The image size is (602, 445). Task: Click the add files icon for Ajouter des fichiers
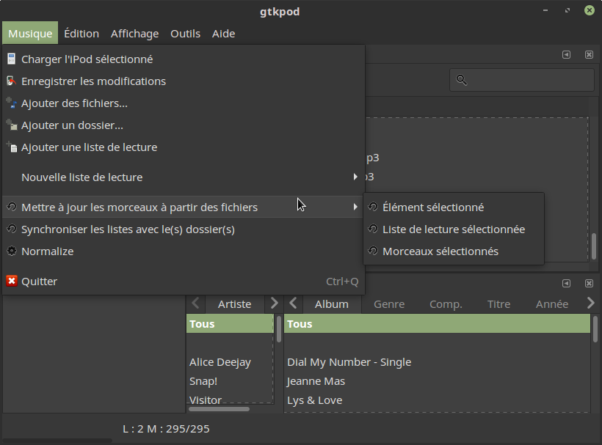[x=11, y=103]
